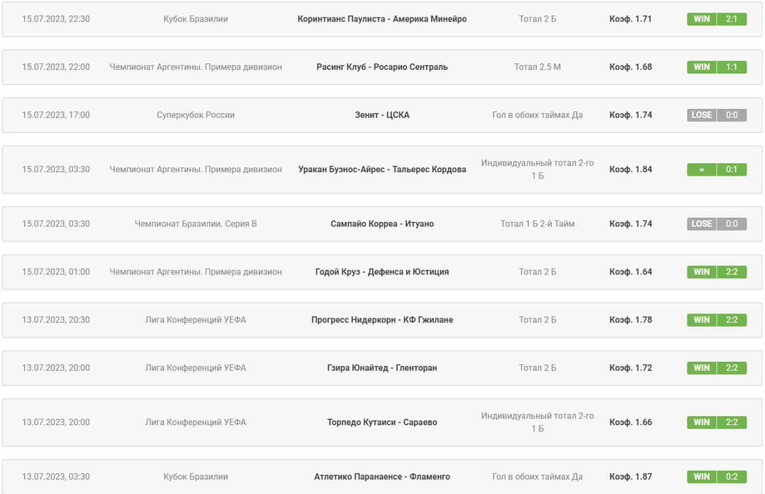Click the 15.07.2023, 22:30 date entry
The image size is (765, 494).
[x=56, y=19]
